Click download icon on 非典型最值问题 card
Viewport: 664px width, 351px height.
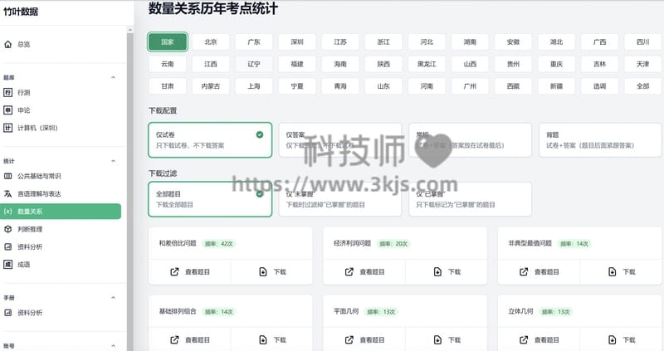612,272
